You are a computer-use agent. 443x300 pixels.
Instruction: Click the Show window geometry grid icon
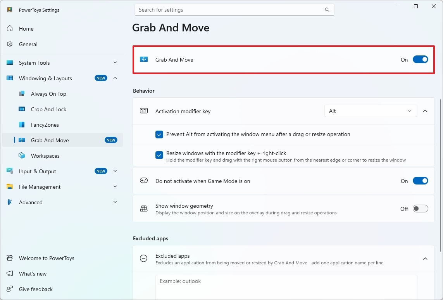[144, 209]
